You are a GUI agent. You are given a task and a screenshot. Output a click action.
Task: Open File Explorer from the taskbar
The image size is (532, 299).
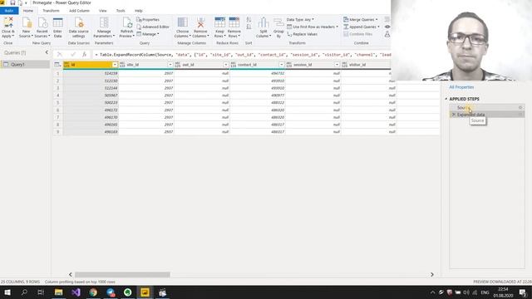pyautogui.click(x=58, y=292)
